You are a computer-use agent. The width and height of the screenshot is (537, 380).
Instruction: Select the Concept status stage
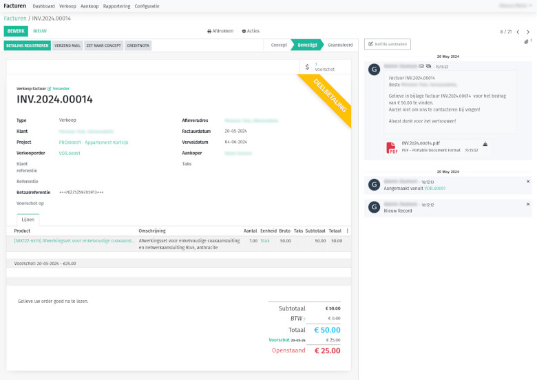click(278, 45)
